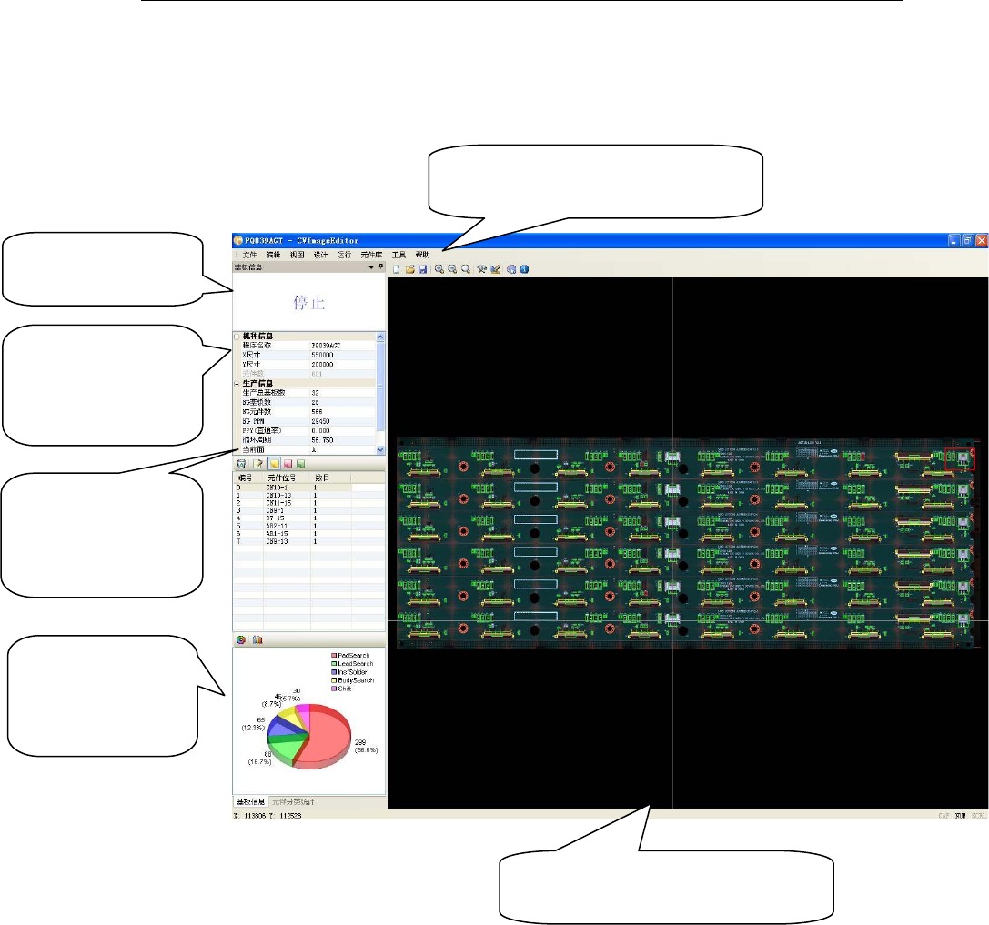Open the 运行 menu

pos(344,255)
